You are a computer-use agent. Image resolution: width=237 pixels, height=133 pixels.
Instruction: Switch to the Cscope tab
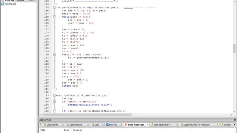(227, 125)
